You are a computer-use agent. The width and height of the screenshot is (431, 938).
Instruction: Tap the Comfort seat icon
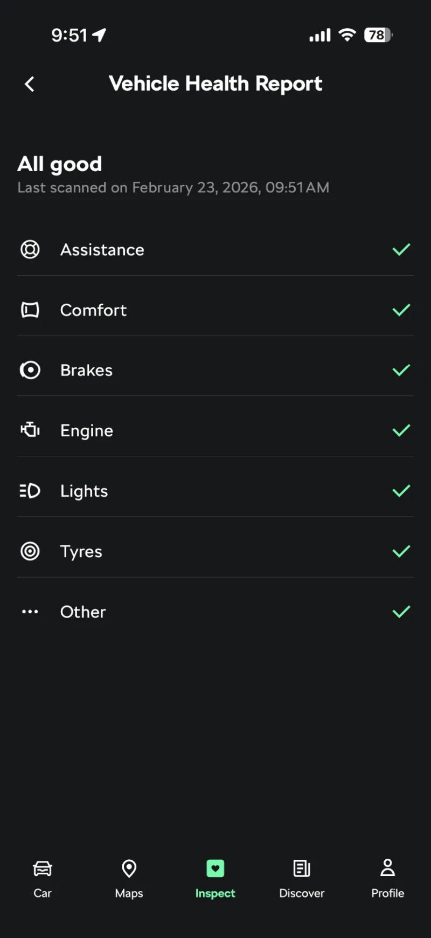coord(30,310)
